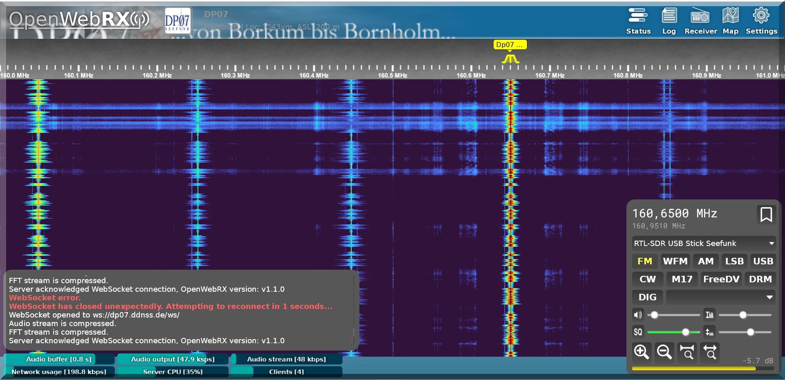Click the CW mode button
Image resolution: width=785 pixels, height=380 pixels.
[647, 279]
